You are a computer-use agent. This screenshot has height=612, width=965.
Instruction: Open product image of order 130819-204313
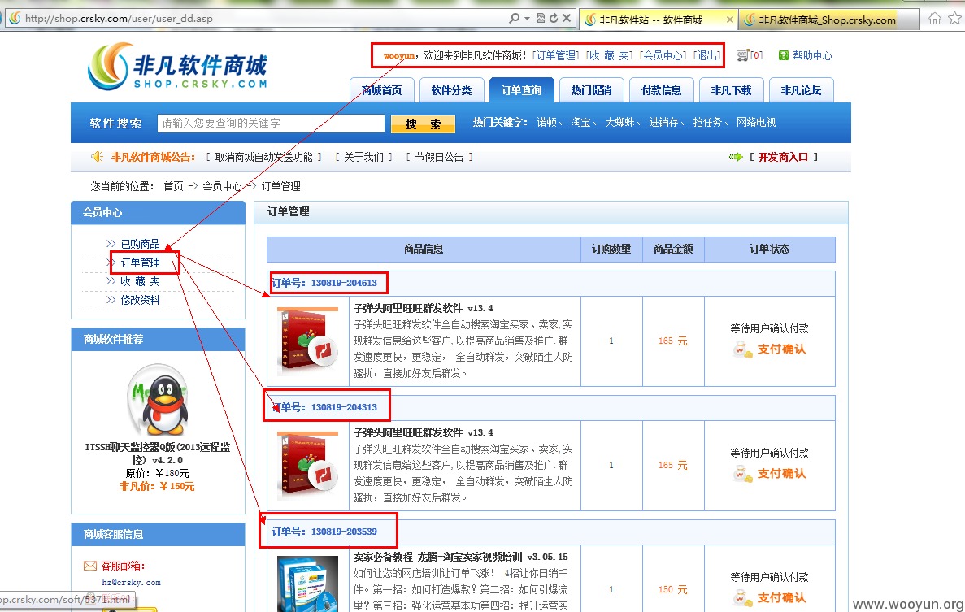(307, 466)
